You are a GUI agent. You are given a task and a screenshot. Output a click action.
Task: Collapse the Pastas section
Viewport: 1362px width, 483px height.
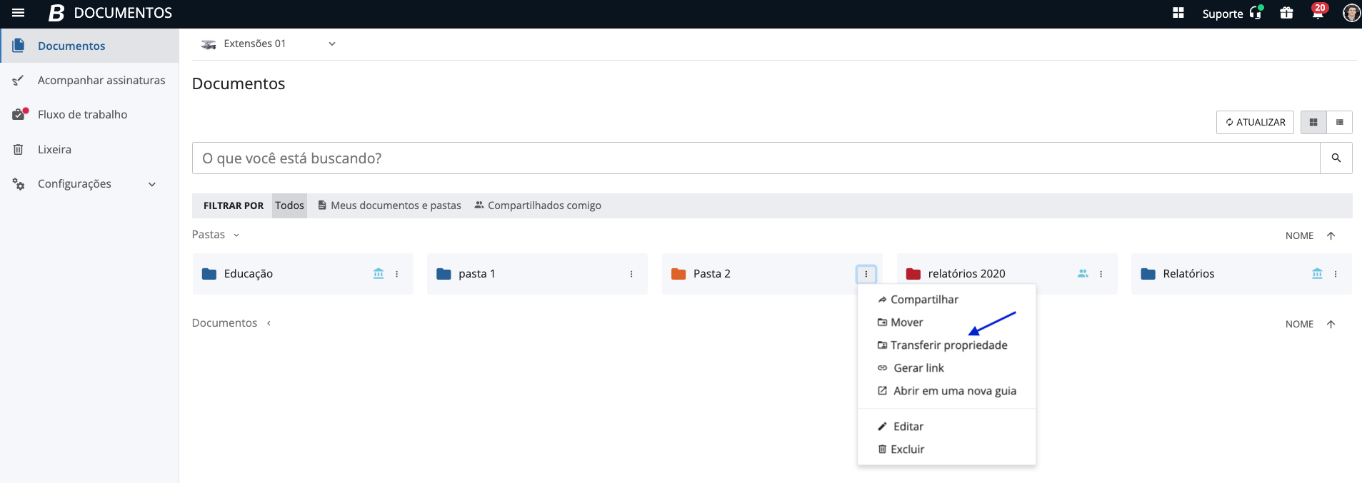[x=236, y=235]
